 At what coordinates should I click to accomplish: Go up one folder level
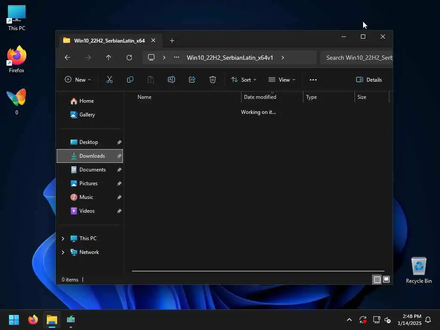(x=109, y=58)
